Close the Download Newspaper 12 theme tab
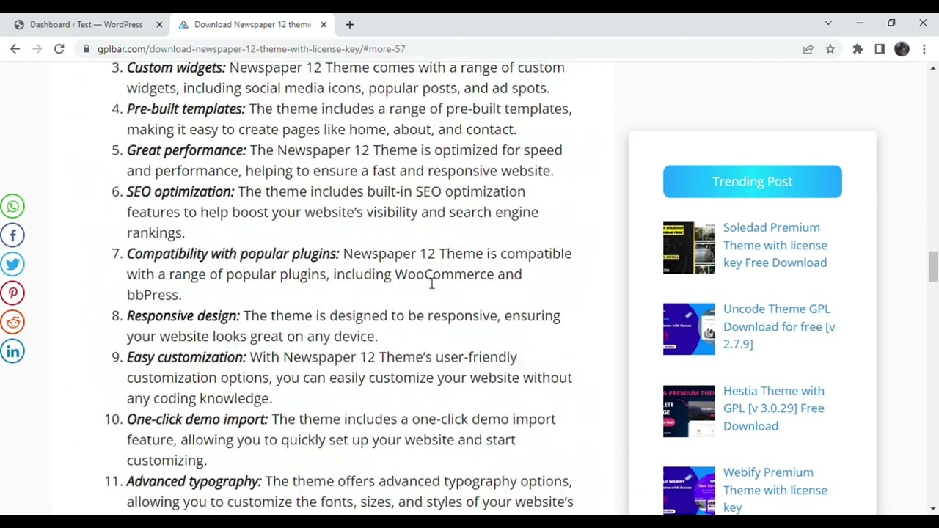Image resolution: width=939 pixels, height=528 pixels. (x=324, y=25)
